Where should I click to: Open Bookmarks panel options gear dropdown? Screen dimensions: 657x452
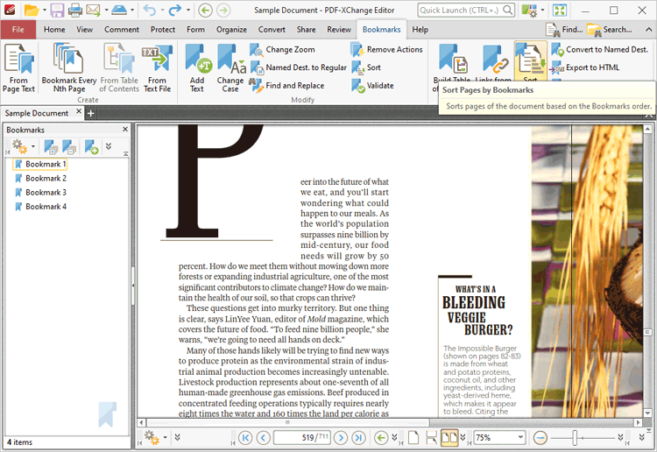(x=23, y=147)
